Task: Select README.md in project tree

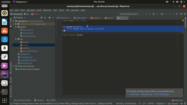Action: click(26, 63)
